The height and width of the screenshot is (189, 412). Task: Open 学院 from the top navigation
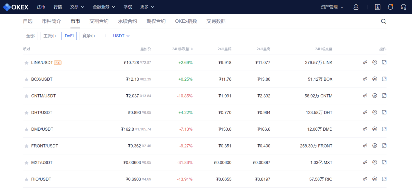point(128,7)
